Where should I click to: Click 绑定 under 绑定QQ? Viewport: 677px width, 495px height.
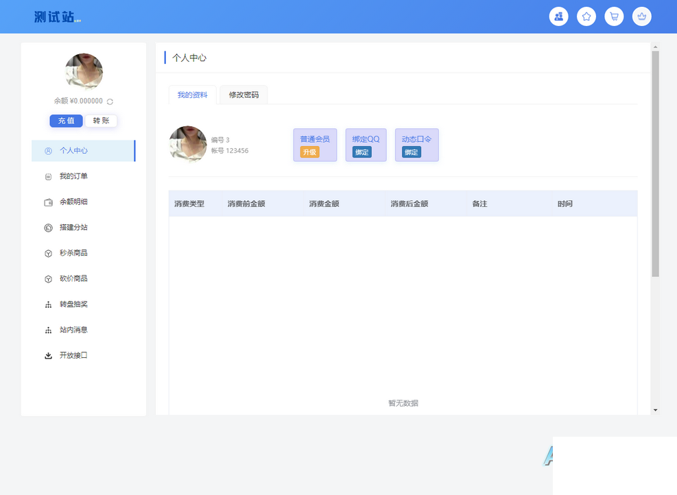361,152
